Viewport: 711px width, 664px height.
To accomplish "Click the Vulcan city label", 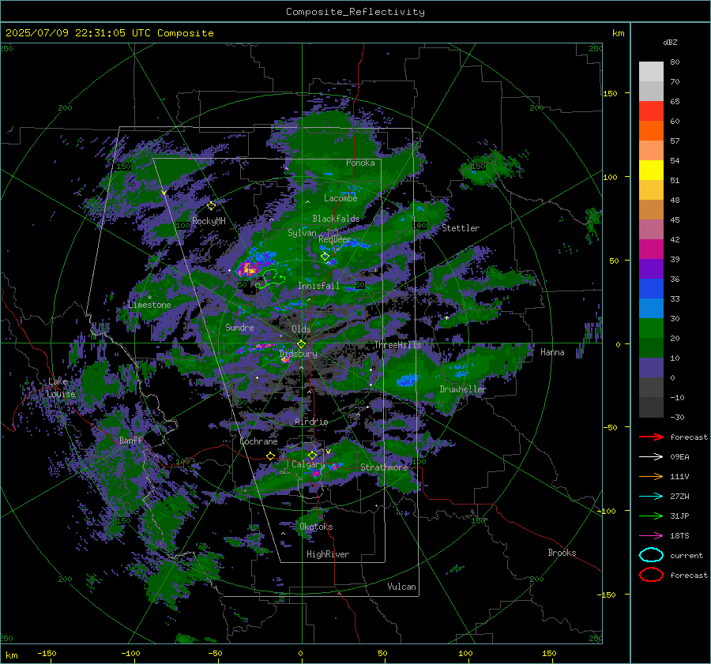I will (401, 587).
